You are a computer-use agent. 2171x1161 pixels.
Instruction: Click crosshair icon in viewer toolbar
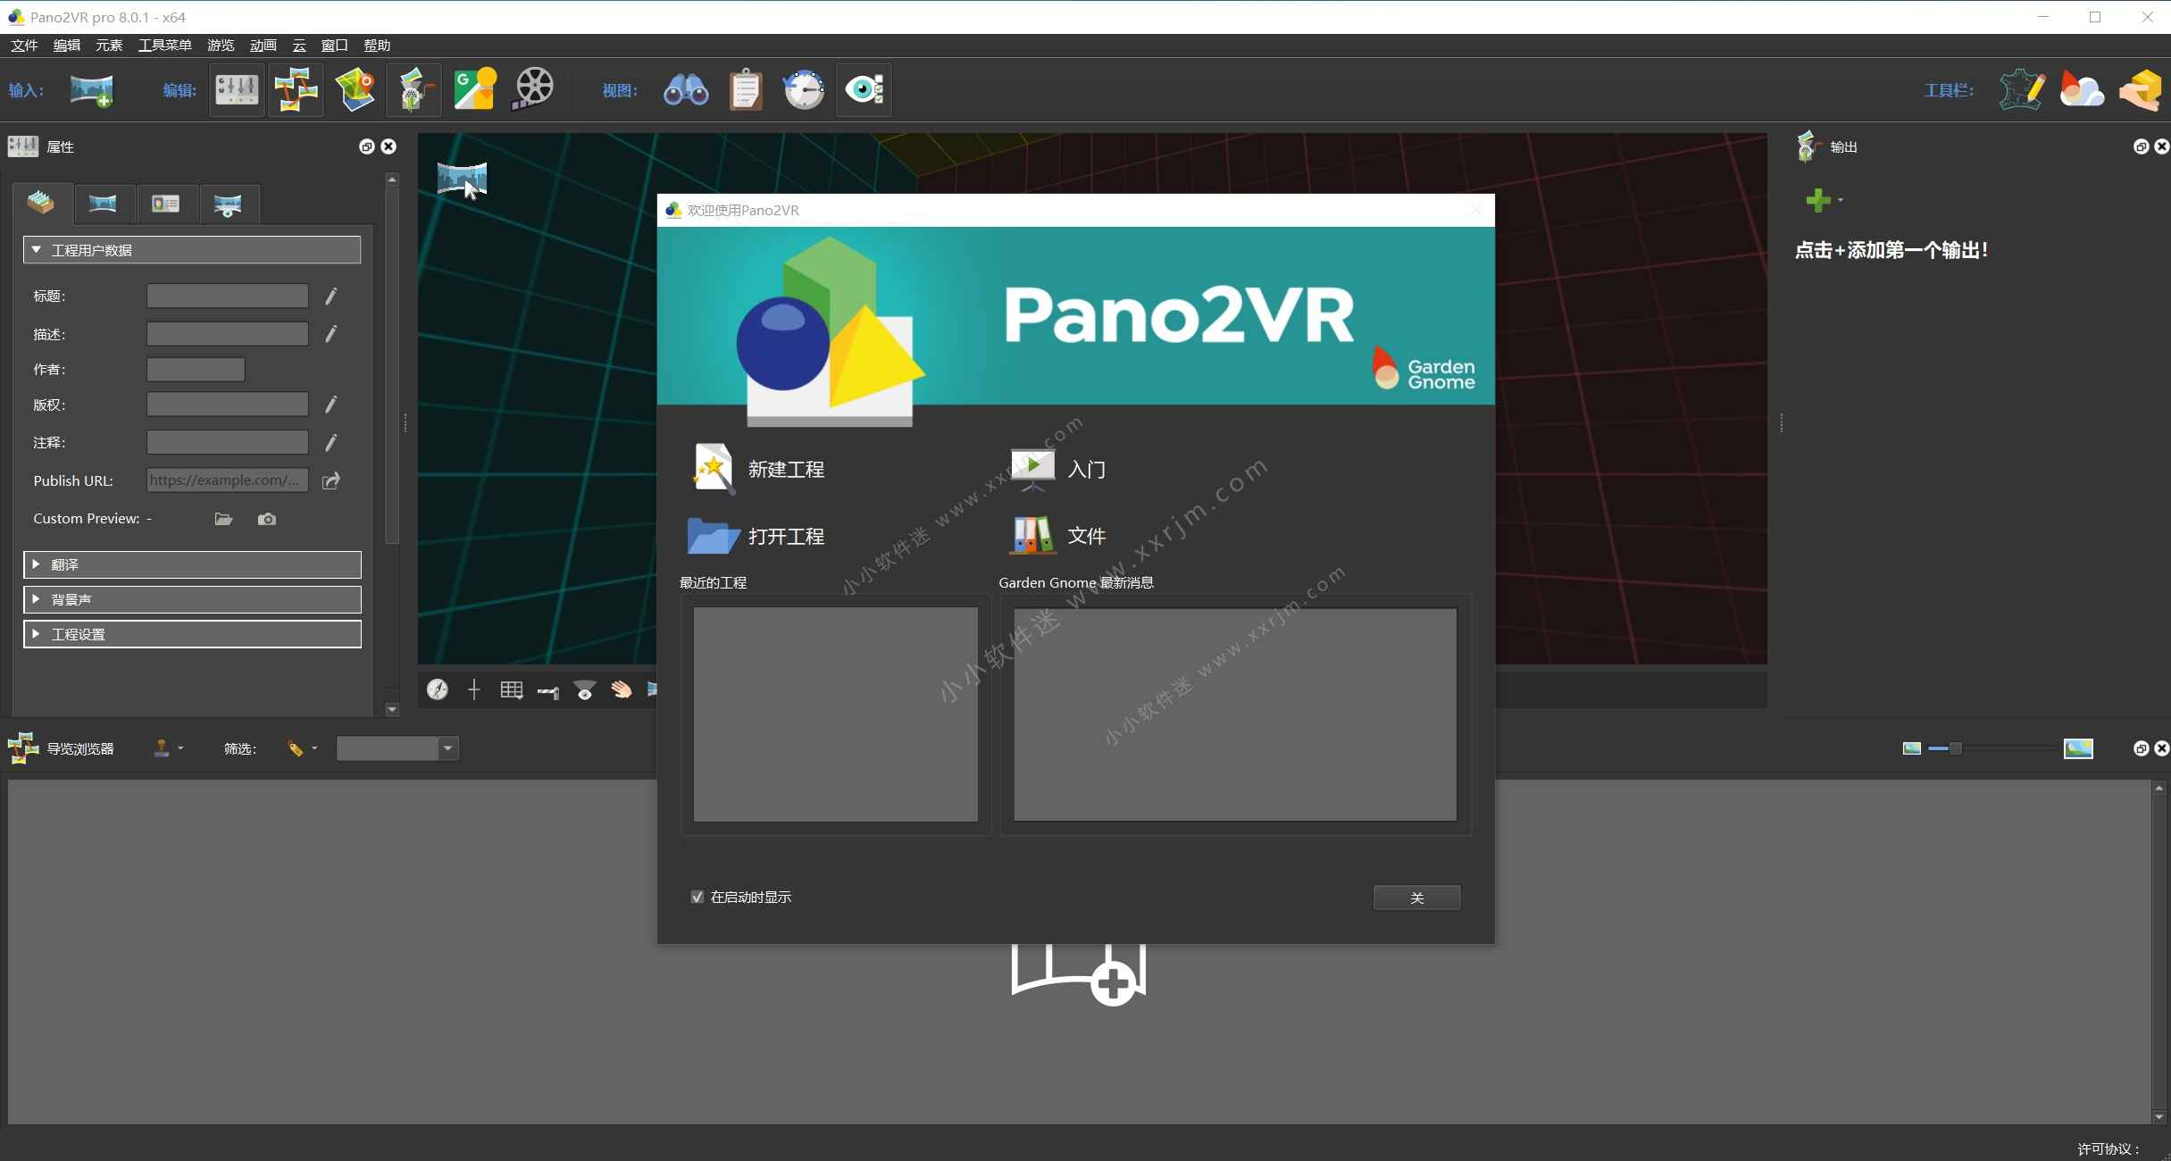pos(474,689)
